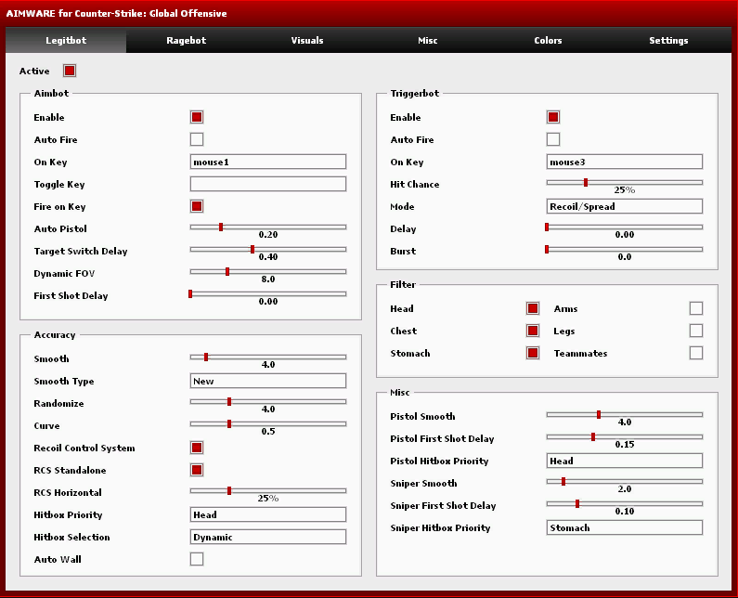Uncheck the Head filter checkbox
This screenshot has width=738, height=598.
[x=533, y=308]
